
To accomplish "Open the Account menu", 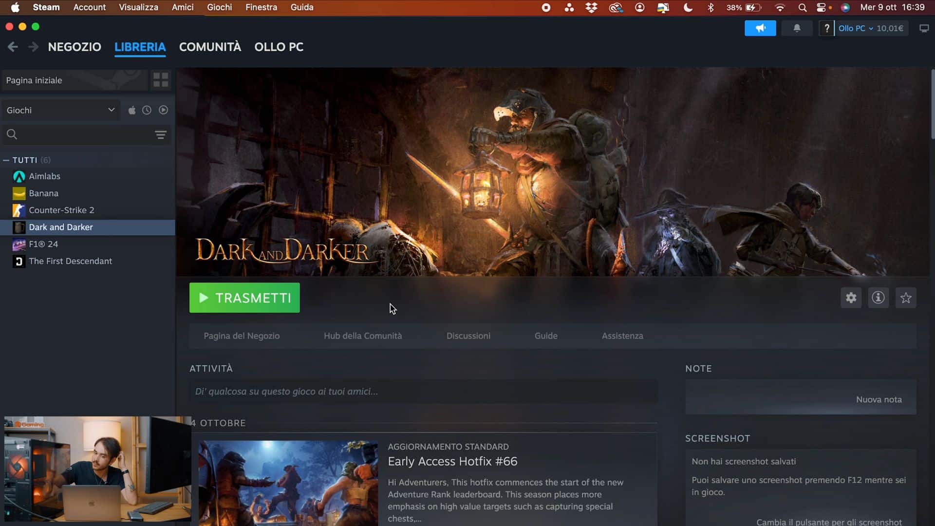I will point(89,7).
